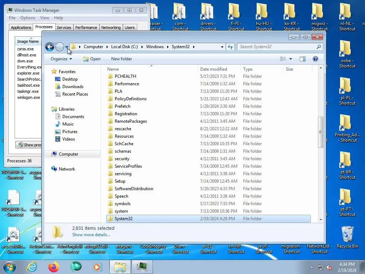This screenshot has width=365, height=274.
Task: Open the address bar previous locations dropdown
Action: (222, 47)
